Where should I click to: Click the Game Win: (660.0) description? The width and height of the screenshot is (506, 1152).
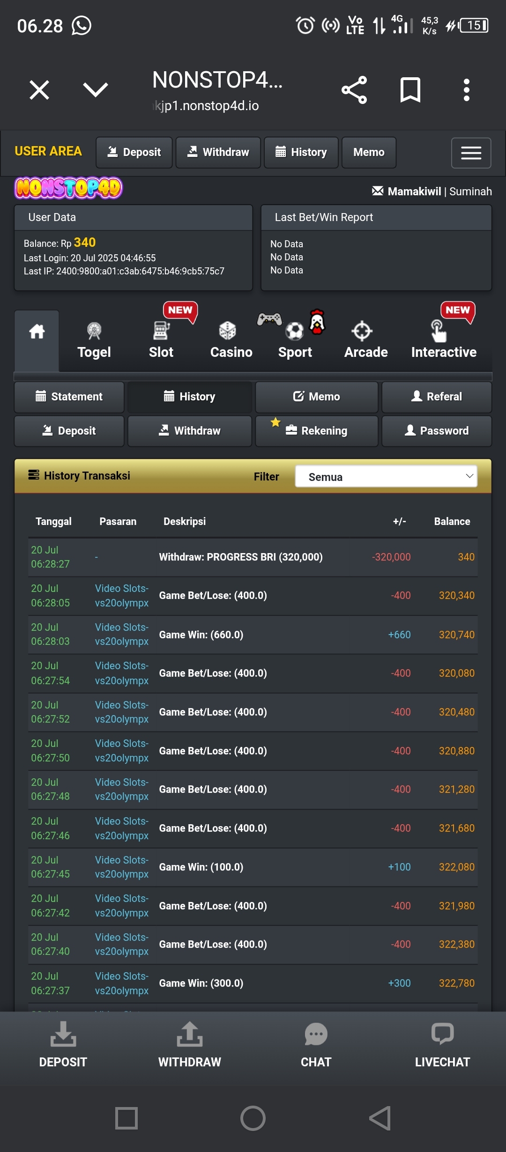(x=201, y=635)
